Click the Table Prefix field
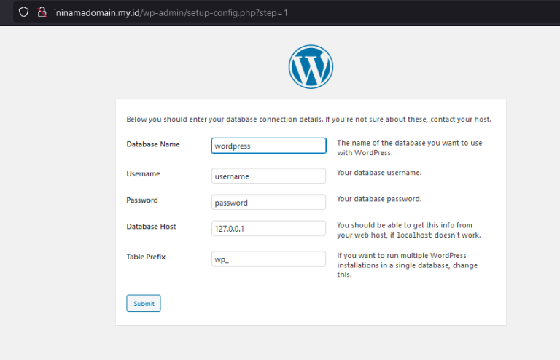This screenshot has height=360, width=560. point(268,259)
